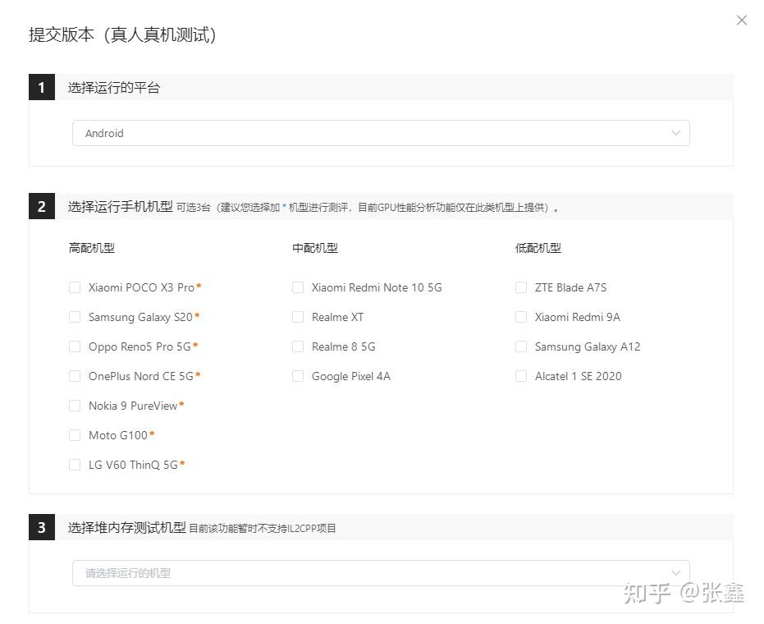
Task: Check Moto G100
Action: (x=75, y=435)
